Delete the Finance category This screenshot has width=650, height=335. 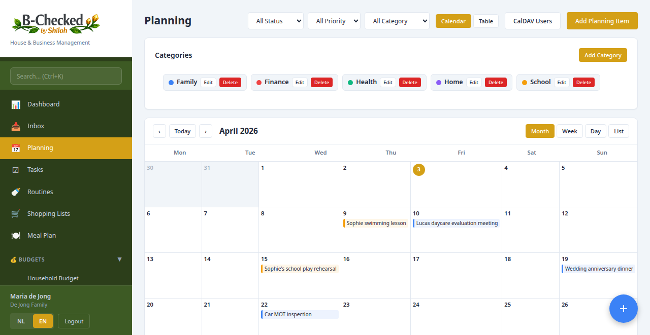[x=321, y=82]
